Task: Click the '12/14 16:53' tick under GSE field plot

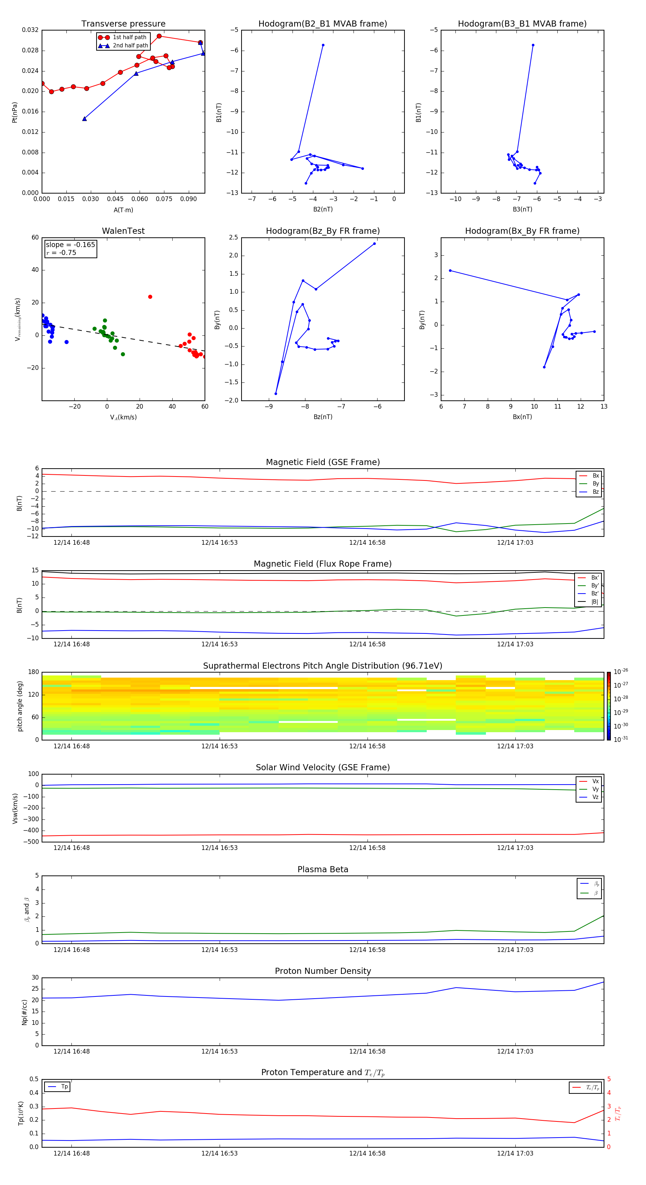Action: 219,543
